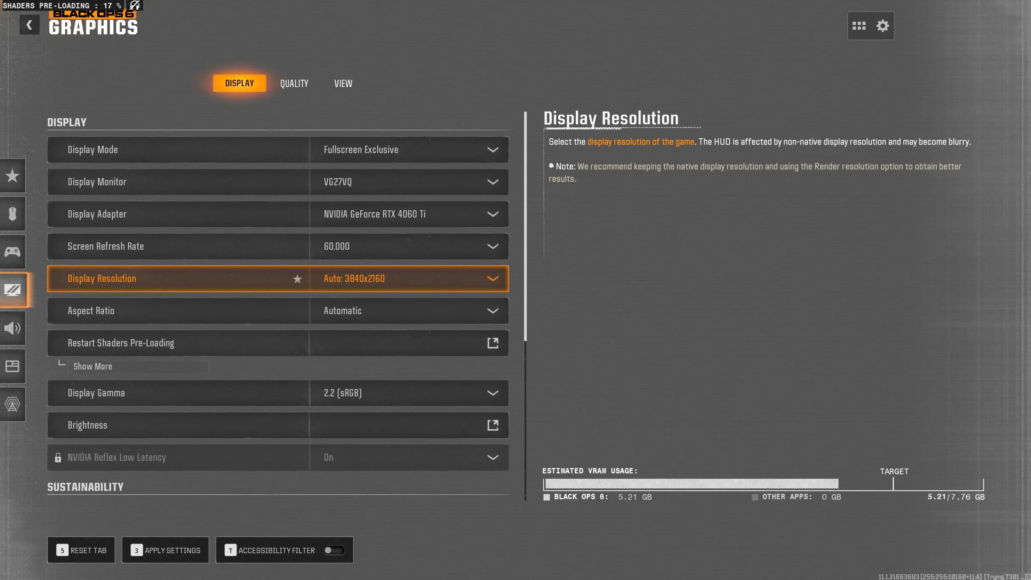
Task: Open the Mouse settings sidebar icon
Action: pos(13,214)
